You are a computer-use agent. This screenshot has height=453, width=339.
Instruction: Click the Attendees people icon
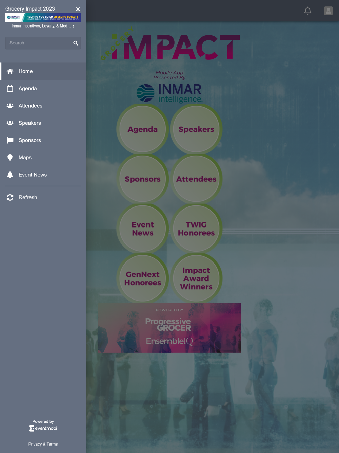tap(10, 106)
